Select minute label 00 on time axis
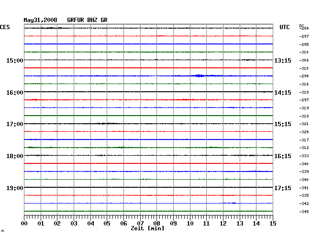This screenshot has width=311, height=236. (x=24, y=224)
